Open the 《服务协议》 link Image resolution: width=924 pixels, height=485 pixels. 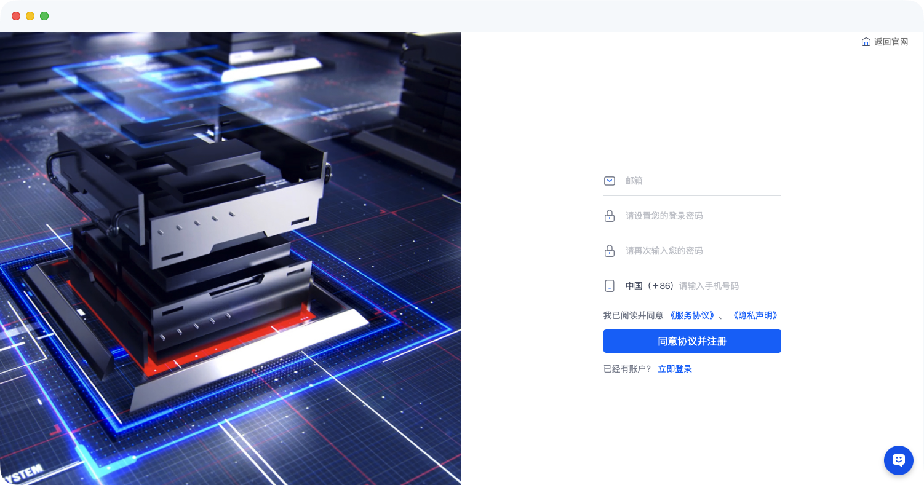pos(691,315)
